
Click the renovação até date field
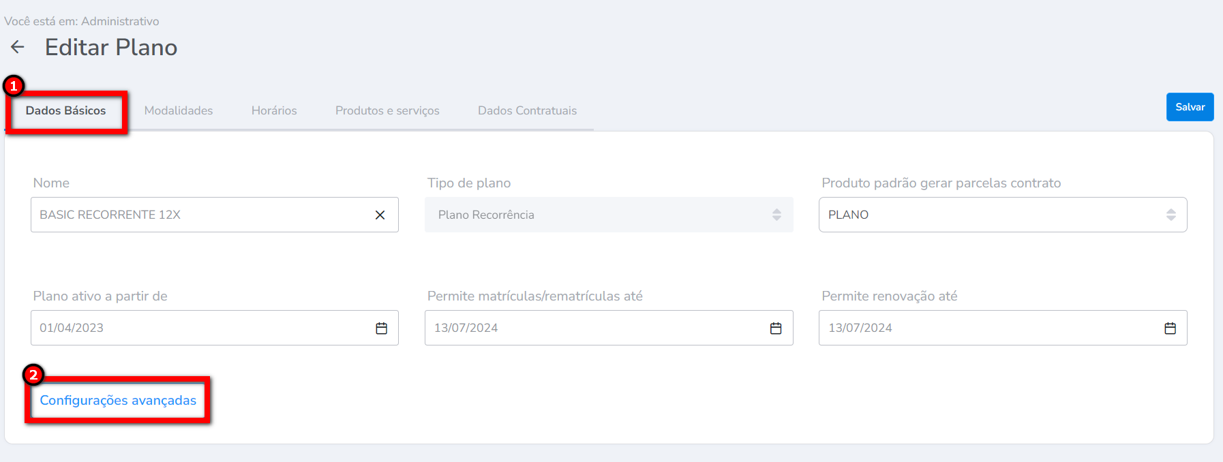(x=988, y=328)
